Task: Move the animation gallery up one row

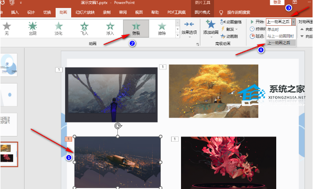Action: 177,23
